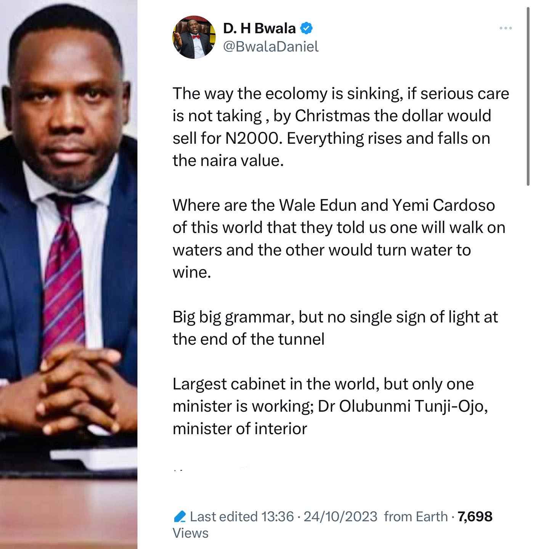Image resolution: width=549 pixels, height=549 pixels.
Task: Click the paragraph mentioning Wale Edun
Action: tap(339, 239)
